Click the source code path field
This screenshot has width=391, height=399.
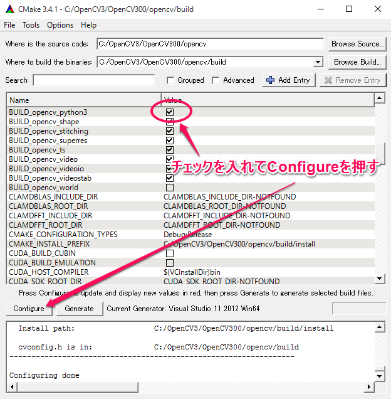[210, 44]
